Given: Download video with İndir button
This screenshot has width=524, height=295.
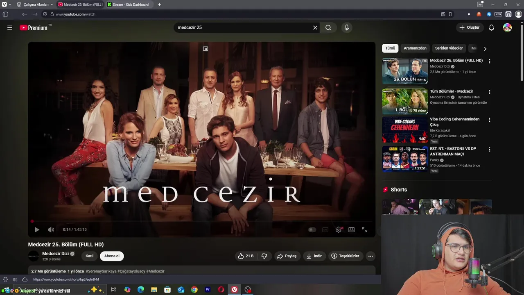Looking at the screenshot, I should tap(314, 256).
